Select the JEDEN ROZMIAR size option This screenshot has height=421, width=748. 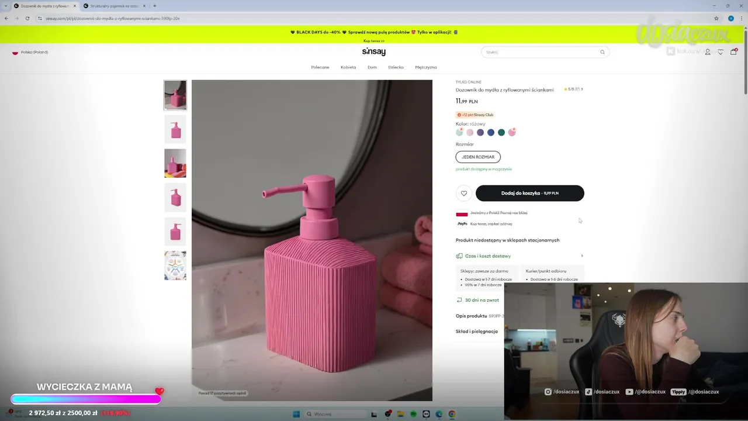pos(478,157)
